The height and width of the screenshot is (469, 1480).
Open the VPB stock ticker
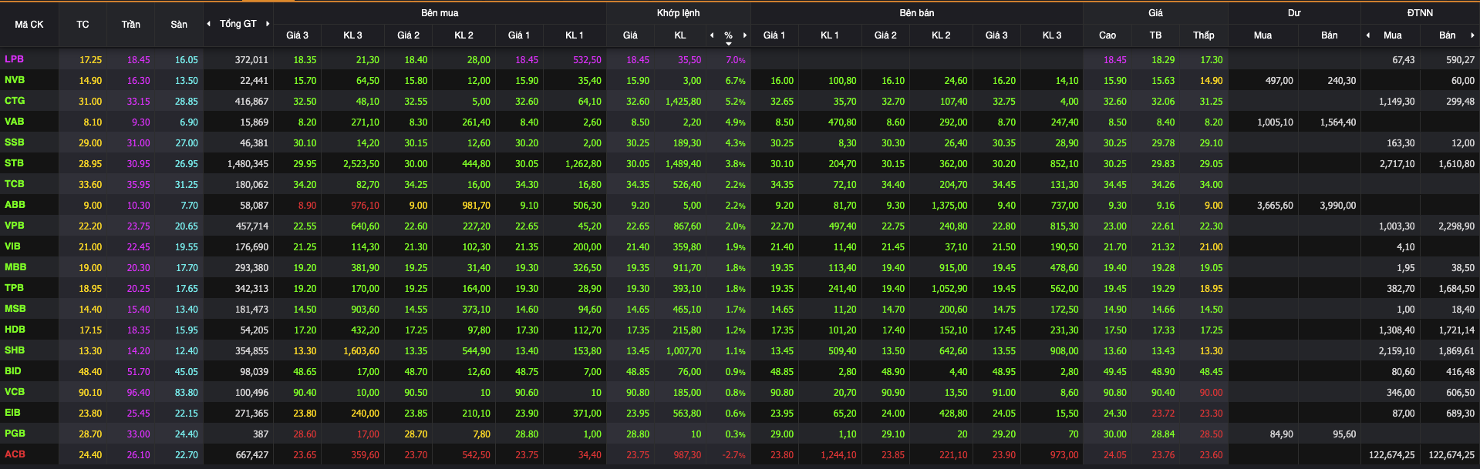pyautogui.click(x=14, y=226)
